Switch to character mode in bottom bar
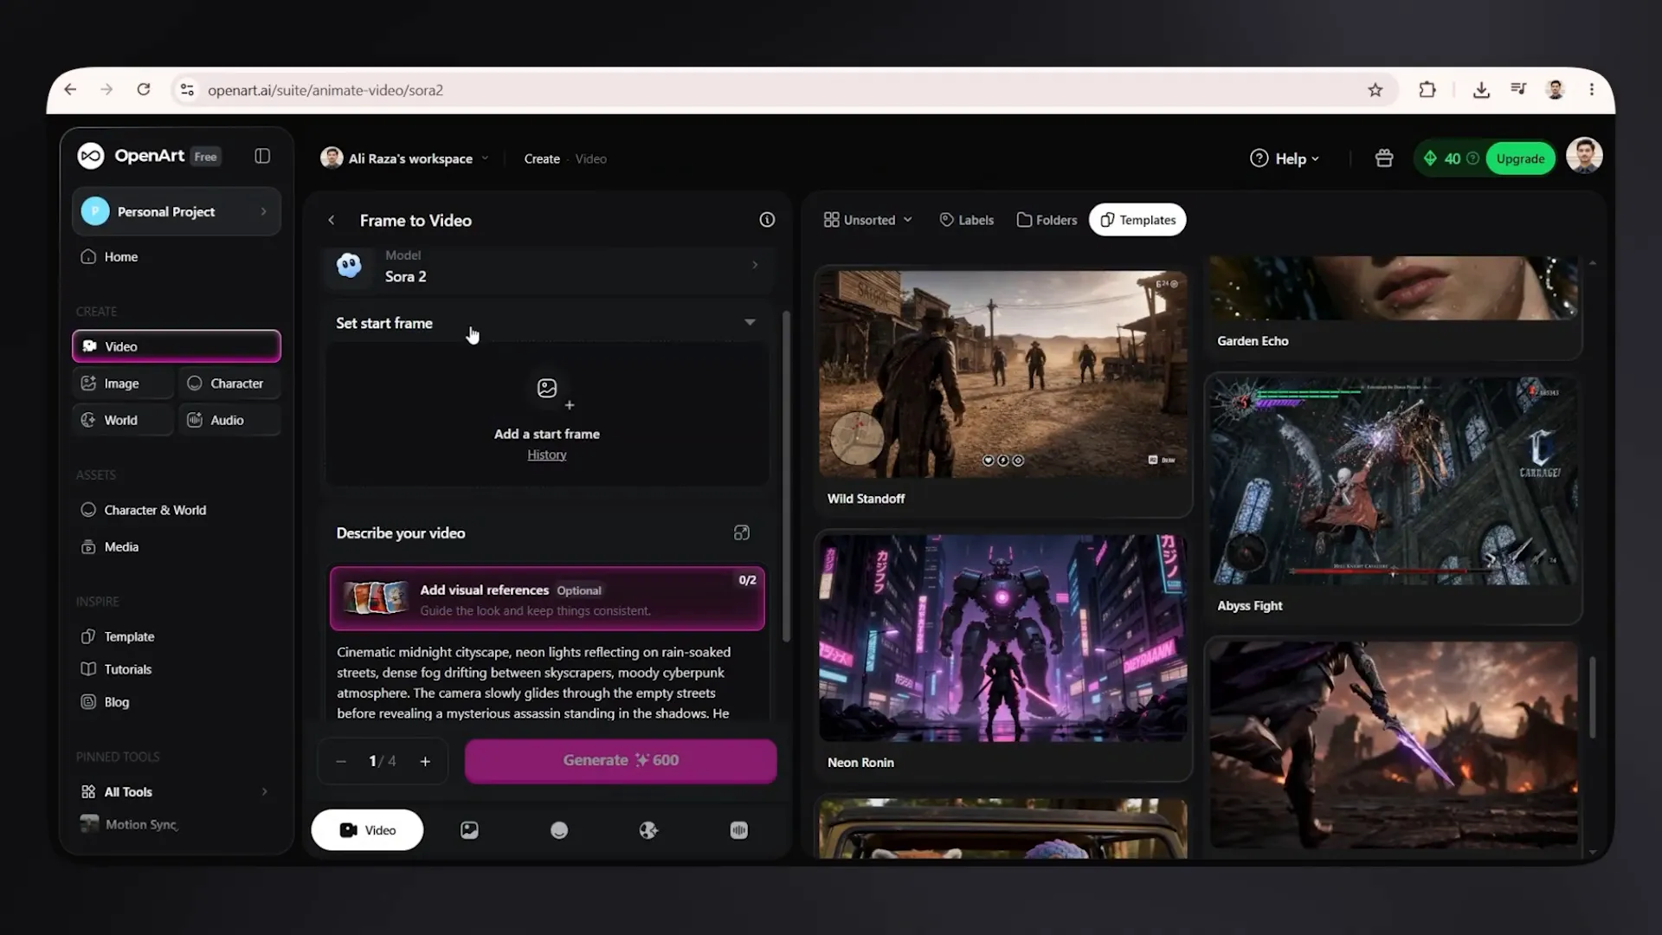The height and width of the screenshot is (935, 1662). click(559, 830)
